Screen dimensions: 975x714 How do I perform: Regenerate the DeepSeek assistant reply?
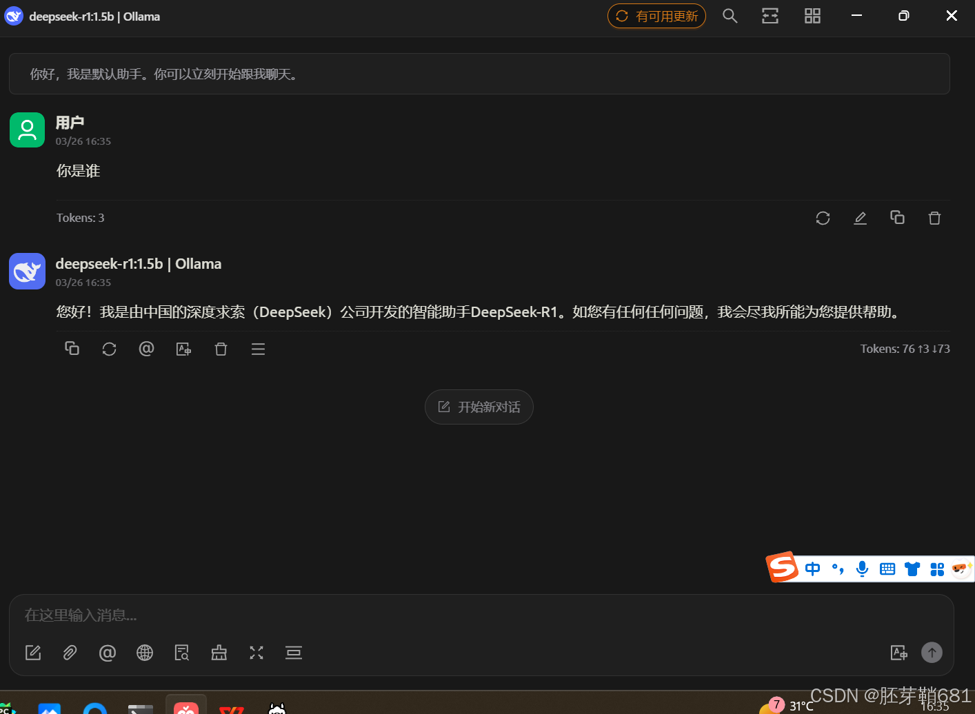109,349
